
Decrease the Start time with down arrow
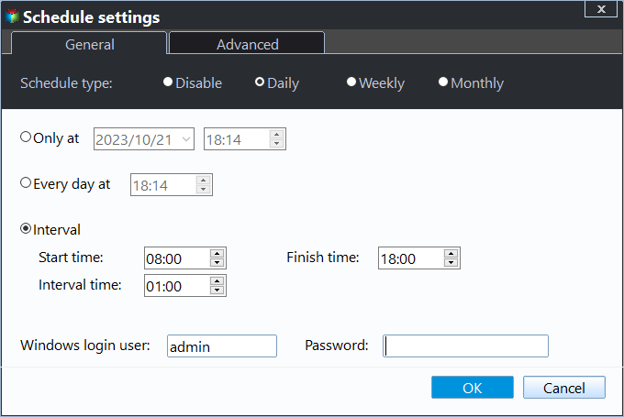point(217,263)
